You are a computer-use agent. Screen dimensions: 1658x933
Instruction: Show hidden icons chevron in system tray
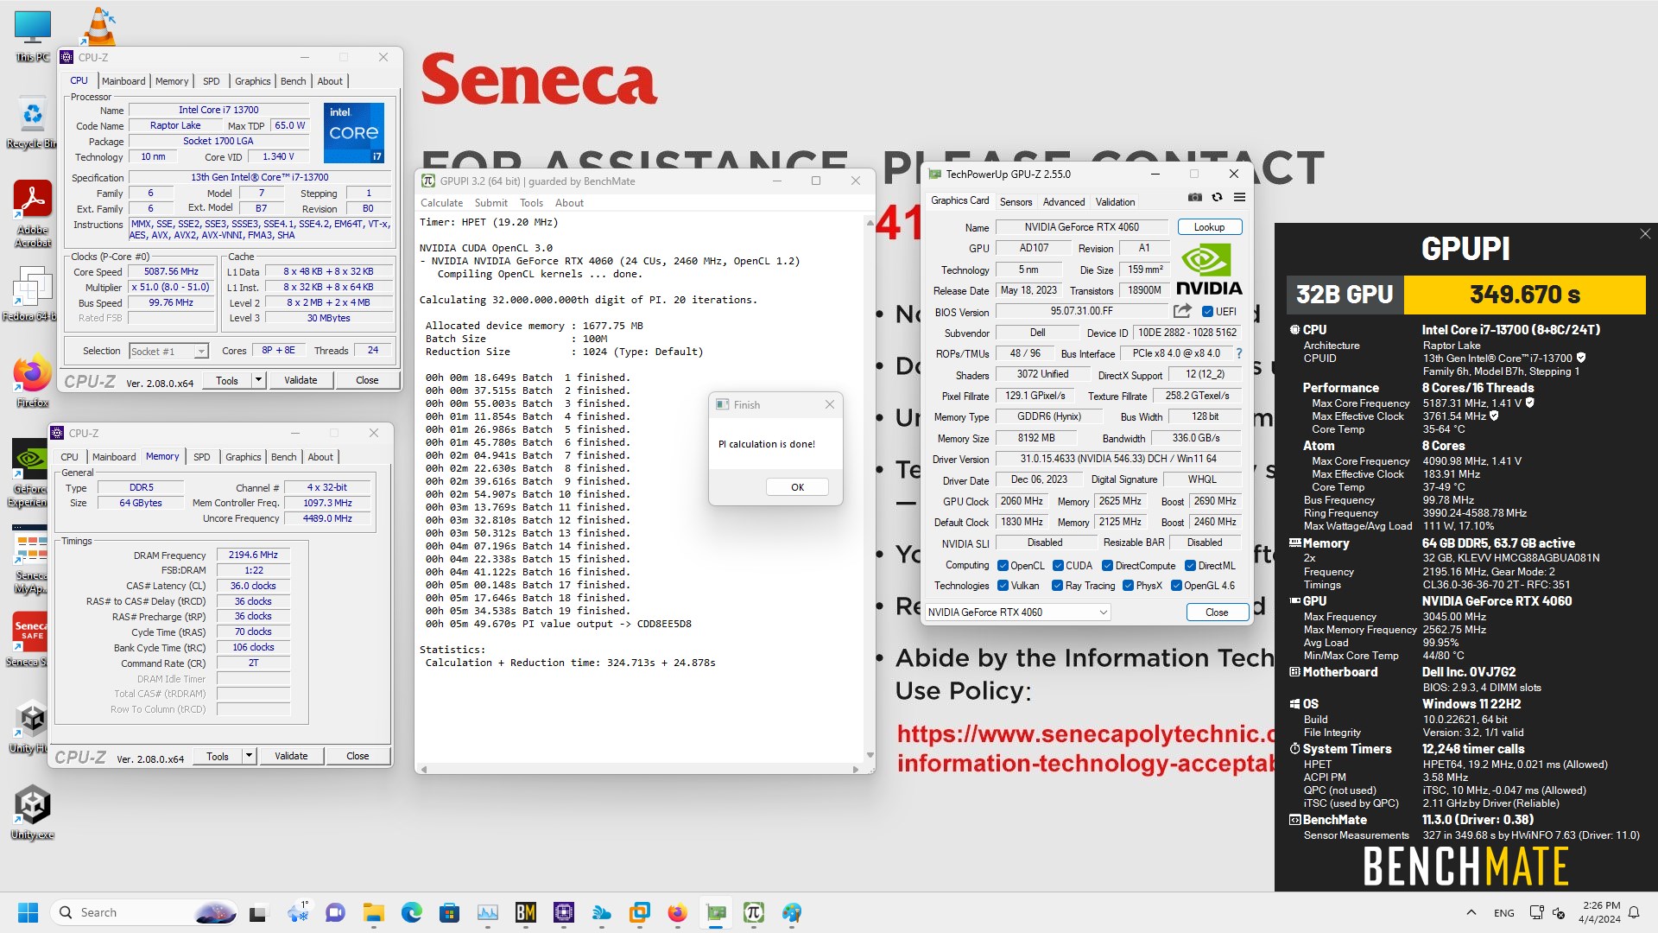pyautogui.click(x=1471, y=912)
